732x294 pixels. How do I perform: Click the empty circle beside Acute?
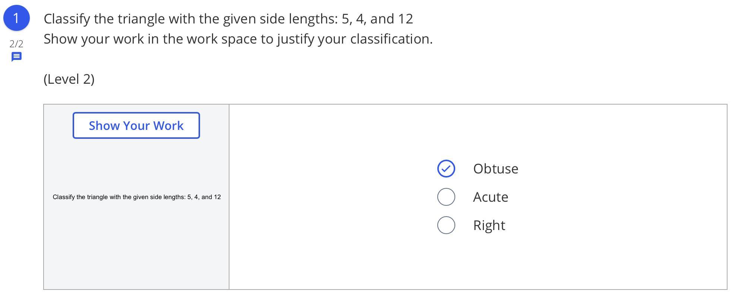tap(446, 197)
